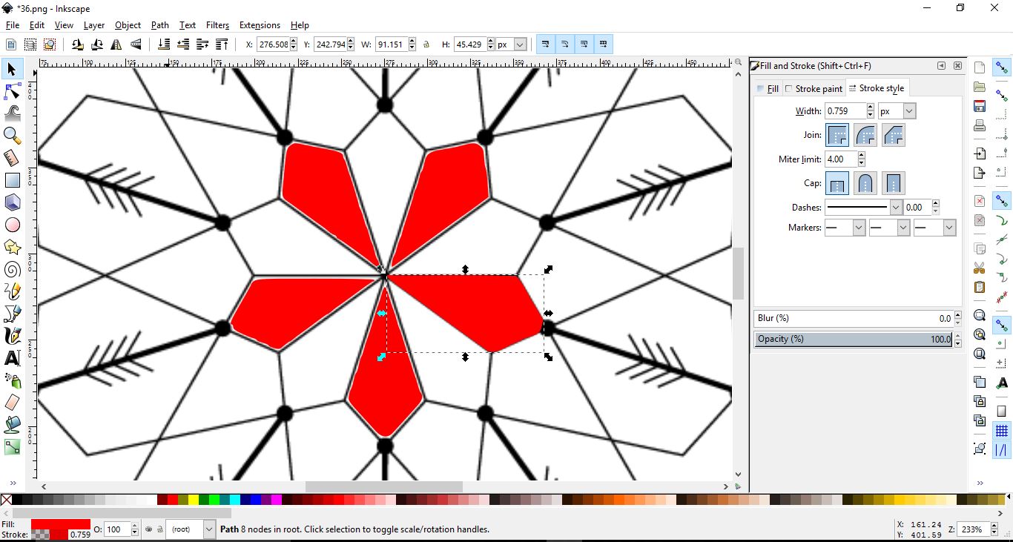The image size is (1013, 542).
Task: Click the Blur (%) slider
Action: pyautogui.click(x=854, y=318)
